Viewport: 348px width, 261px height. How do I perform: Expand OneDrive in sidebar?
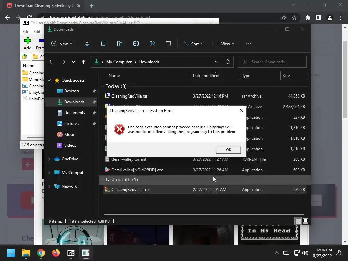(x=49, y=159)
